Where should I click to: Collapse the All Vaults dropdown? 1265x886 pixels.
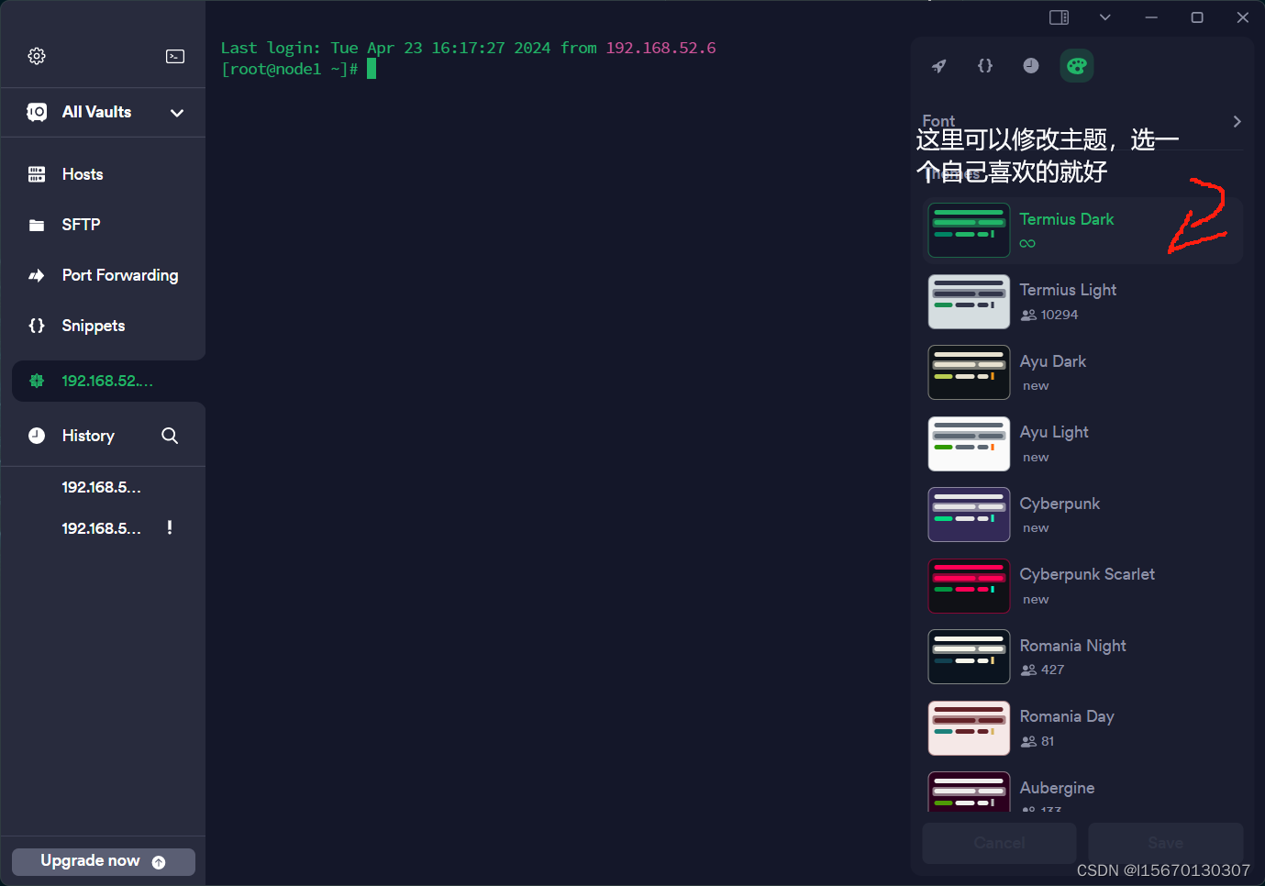click(177, 113)
